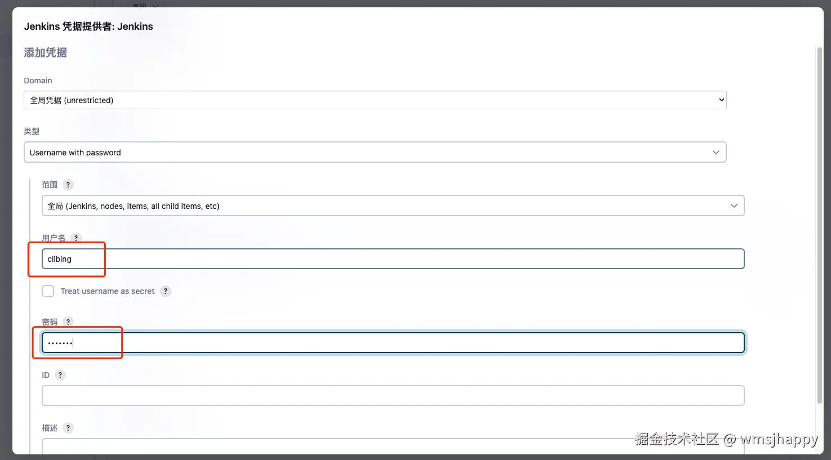831x460 pixels.
Task: Click into the empty ID field
Action: (393, 396)
